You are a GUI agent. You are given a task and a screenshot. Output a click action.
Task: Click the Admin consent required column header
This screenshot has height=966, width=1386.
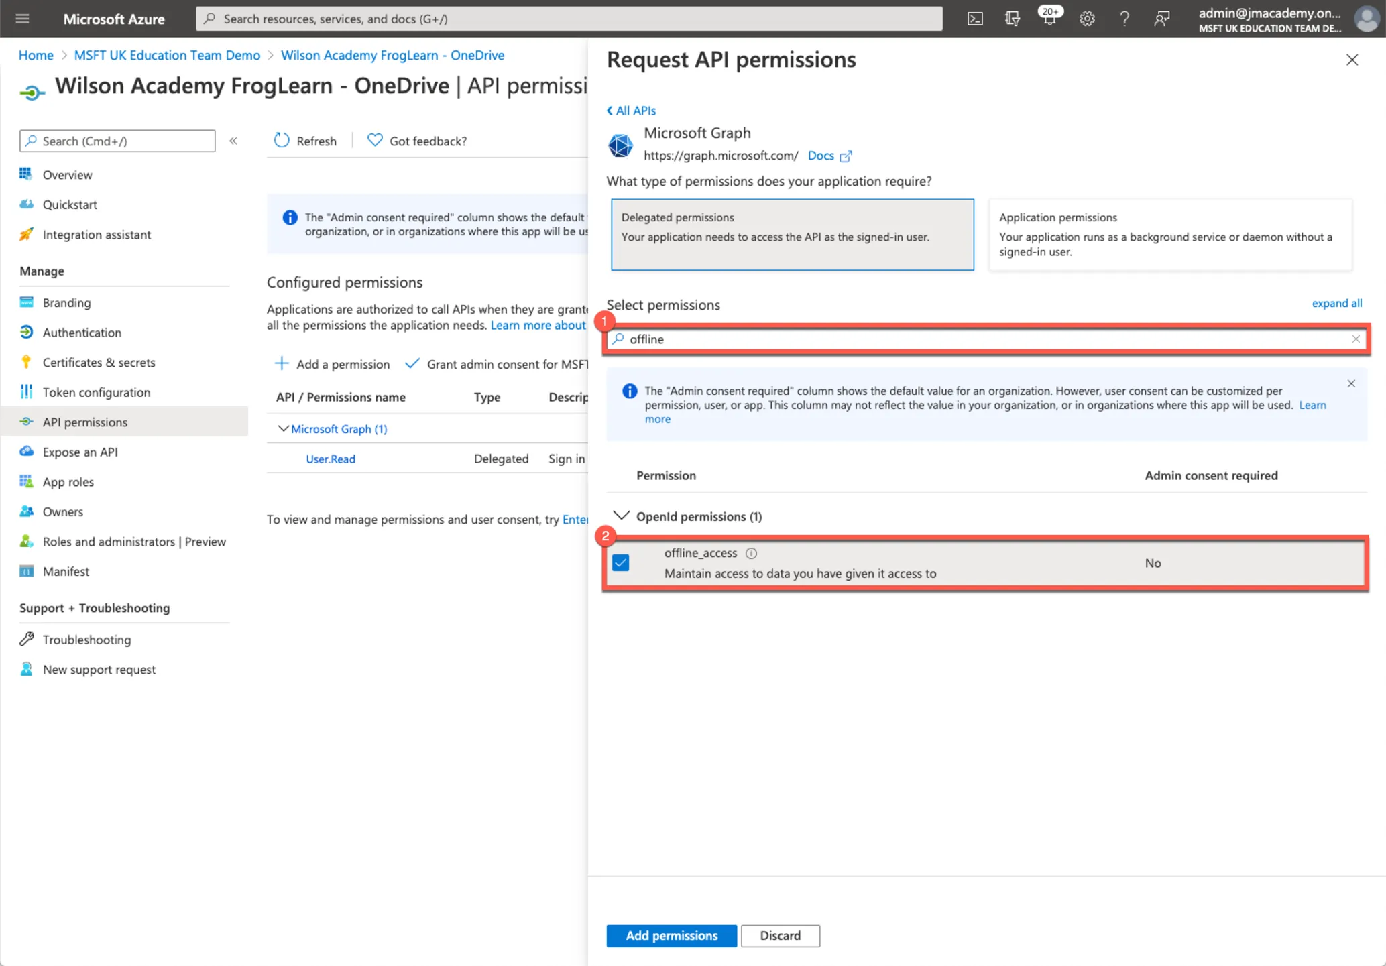(1211, 475)
